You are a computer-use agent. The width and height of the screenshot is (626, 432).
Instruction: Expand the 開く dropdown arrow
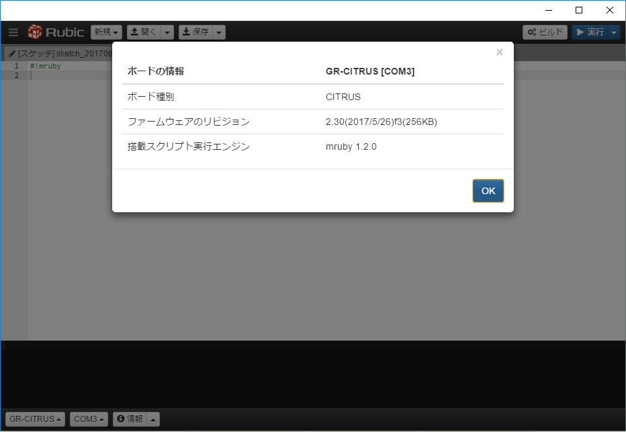point(168,32)
